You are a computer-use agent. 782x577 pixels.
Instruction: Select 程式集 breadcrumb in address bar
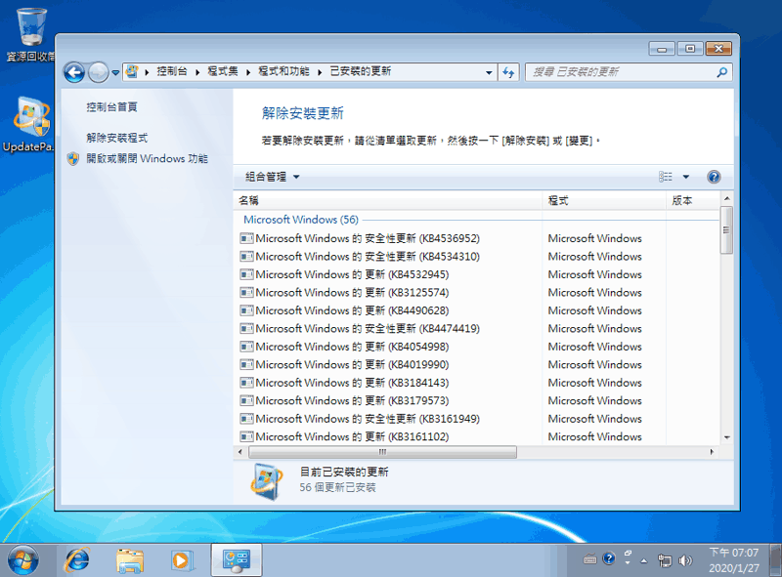(223, 71)
